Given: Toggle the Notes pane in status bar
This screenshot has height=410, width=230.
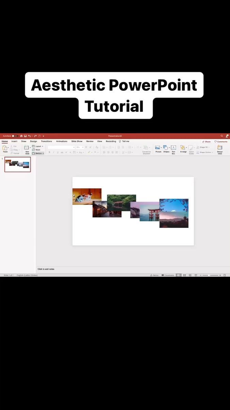Looking at the screenshot, I should coord(154,275).
